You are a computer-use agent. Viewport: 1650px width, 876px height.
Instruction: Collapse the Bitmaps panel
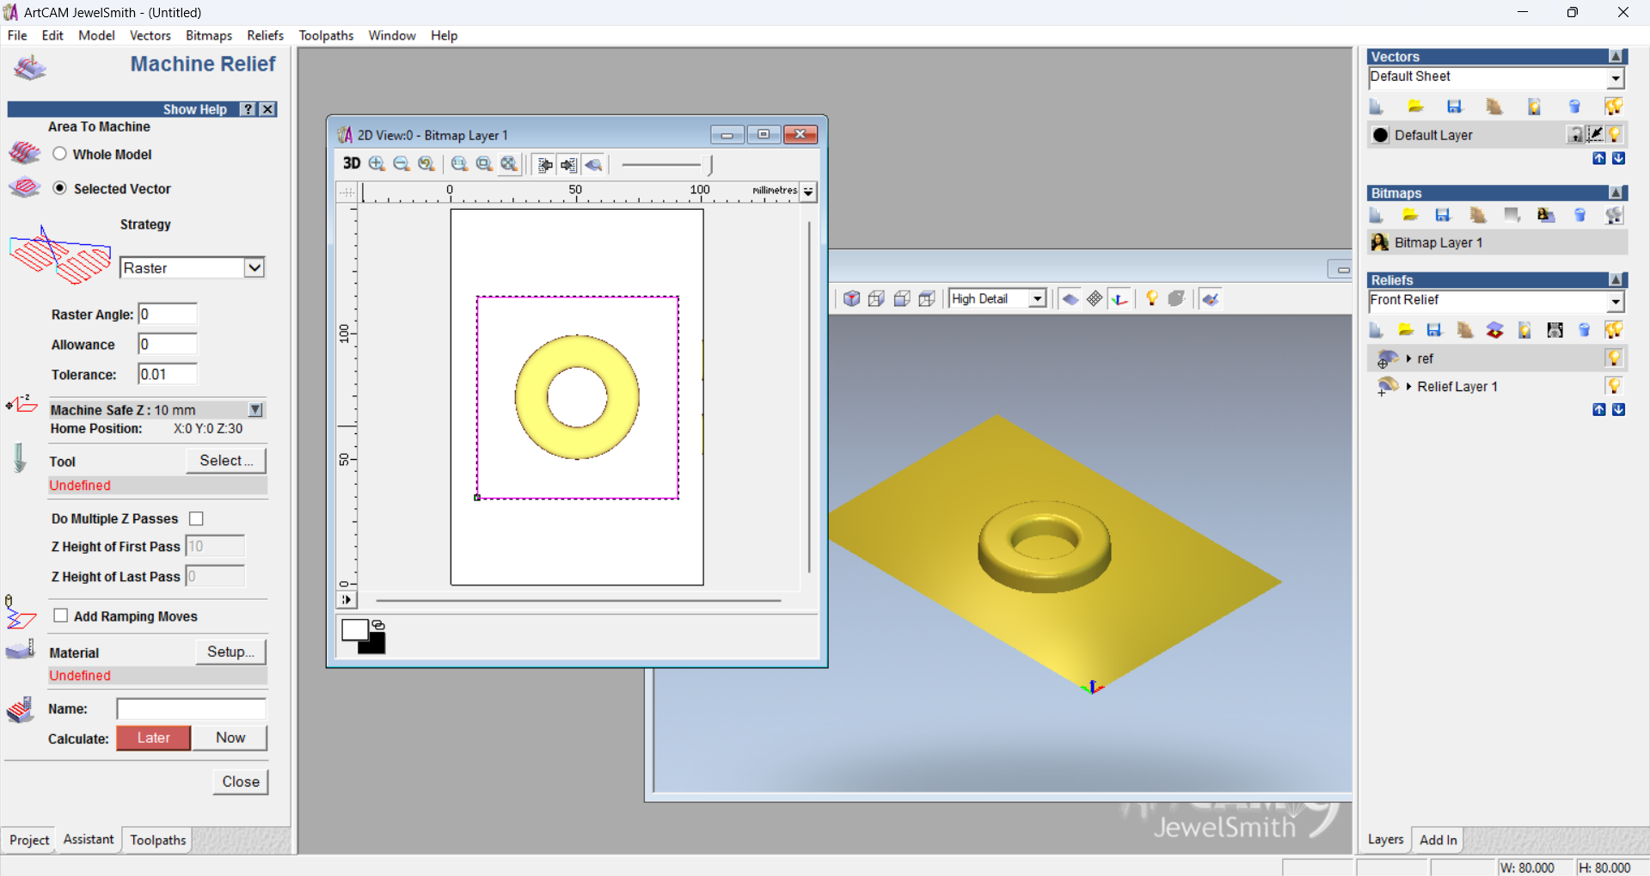(1616, 193)
